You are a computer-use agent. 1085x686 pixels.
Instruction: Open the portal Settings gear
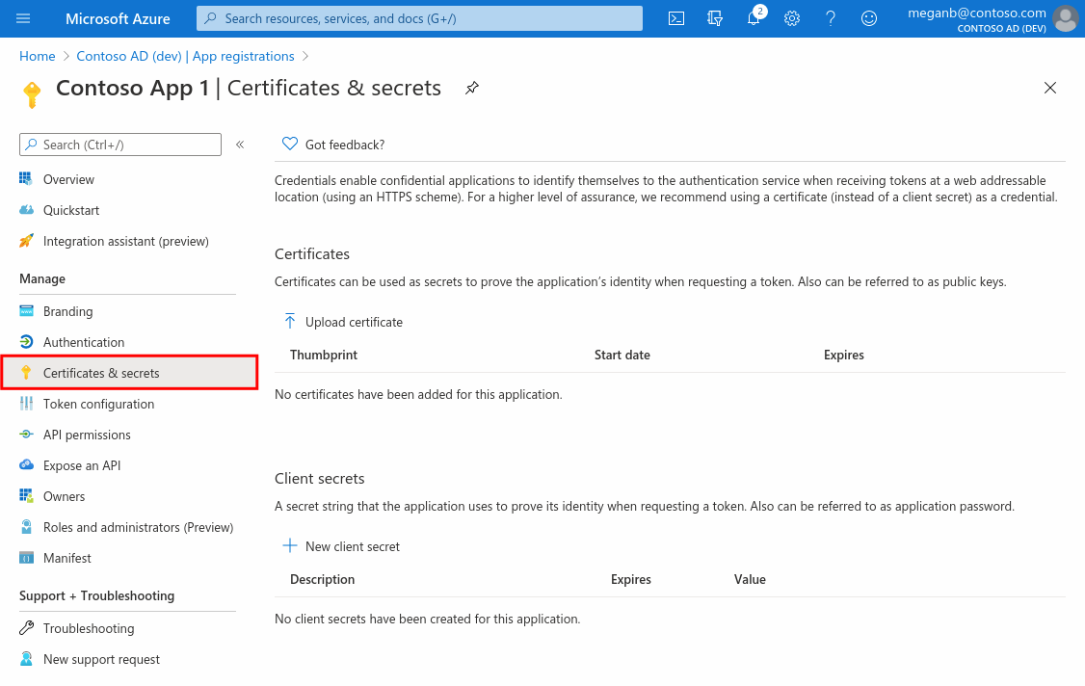(791, 18)
